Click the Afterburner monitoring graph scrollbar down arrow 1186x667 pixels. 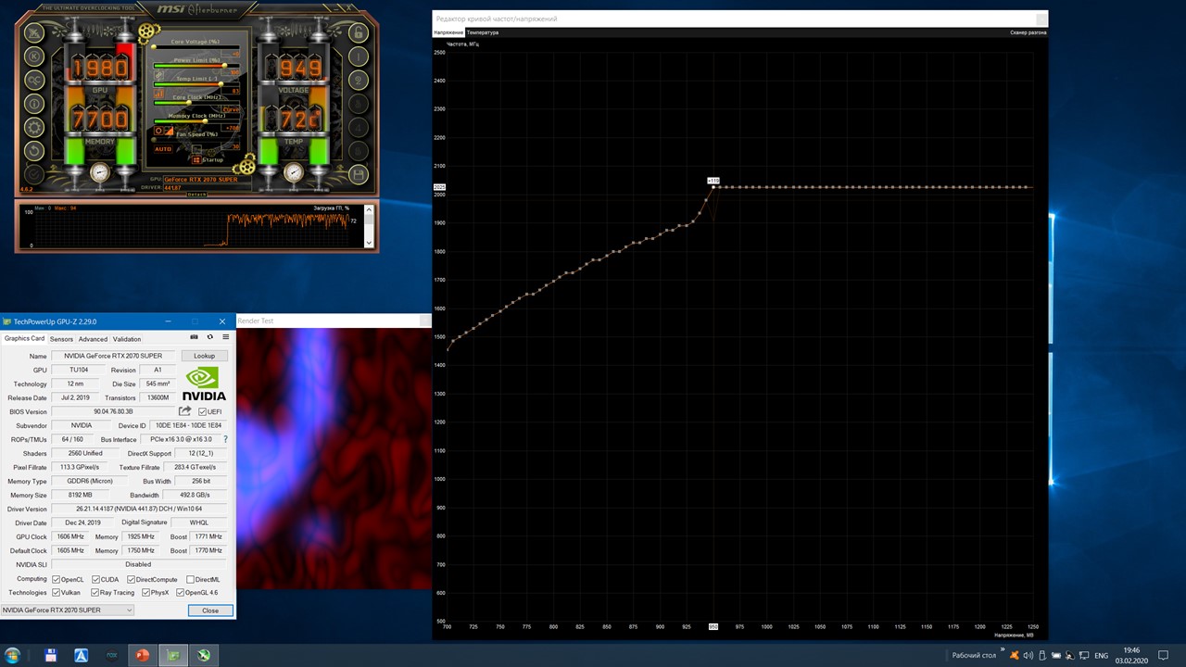coord(370,242)
